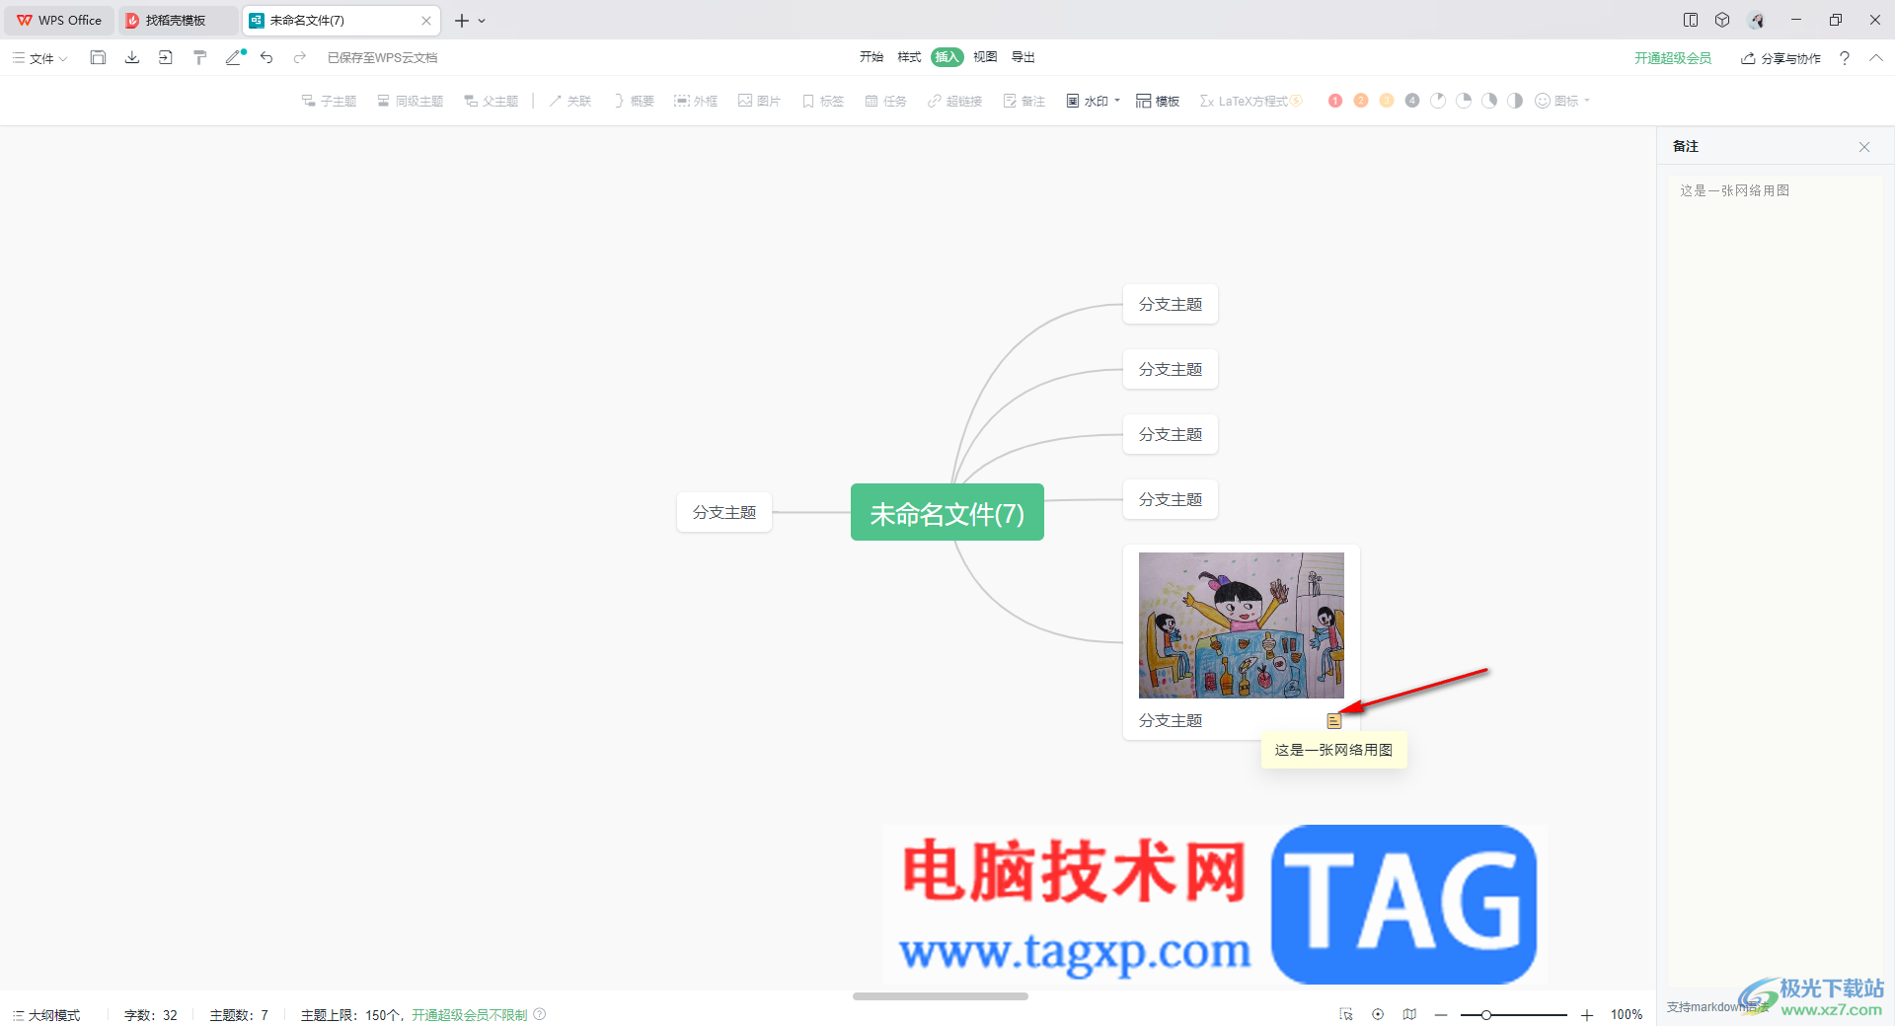Apply the one-eighth progress pie marker

(1438, 101)
